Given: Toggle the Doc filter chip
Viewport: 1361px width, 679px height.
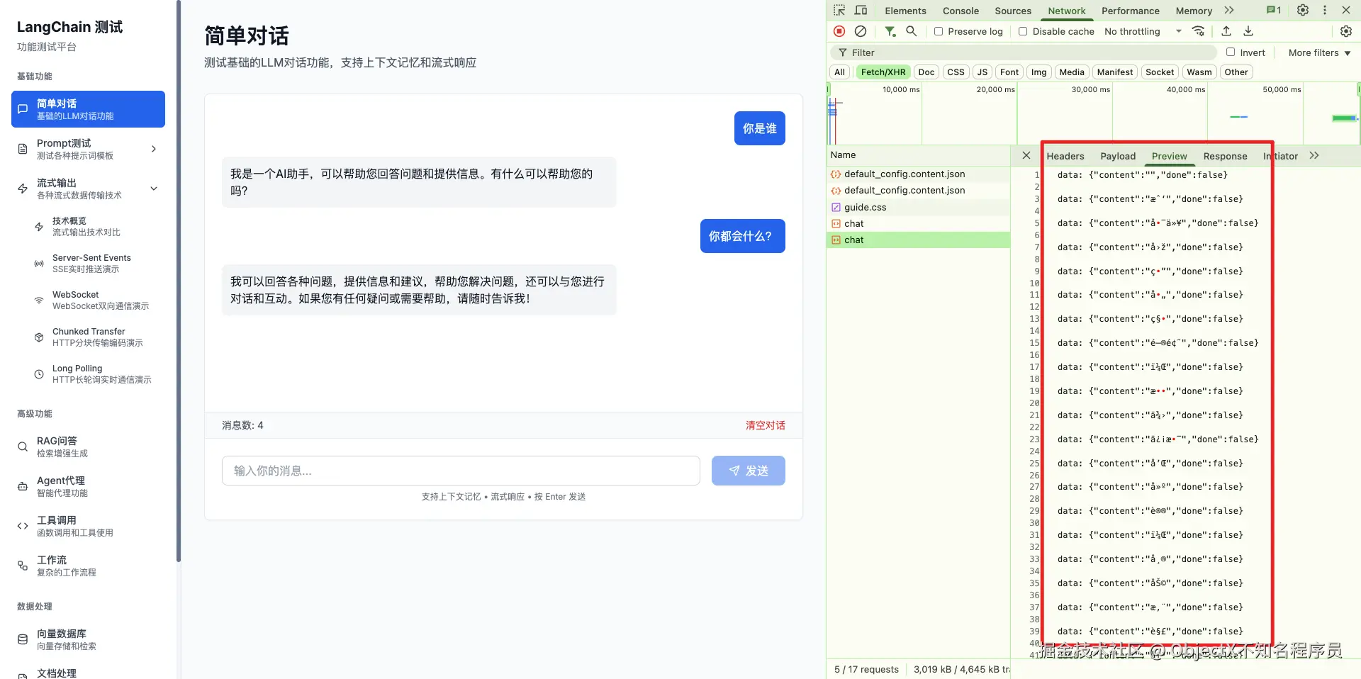Looking at the screenshot, I should point(926,72).
